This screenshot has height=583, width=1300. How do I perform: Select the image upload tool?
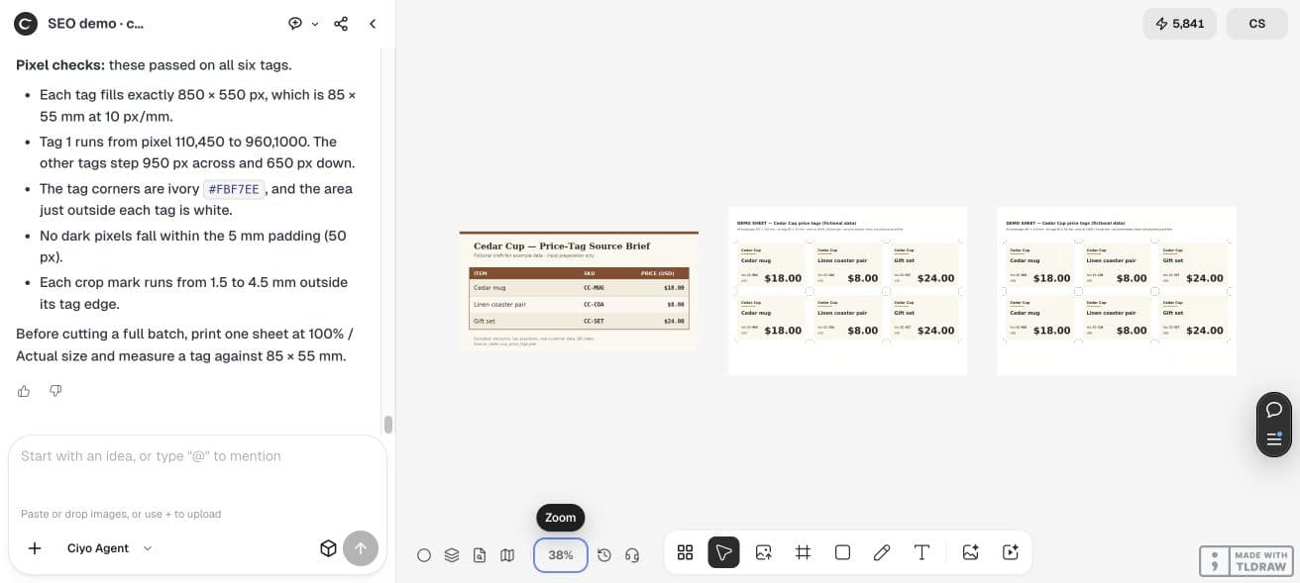coord(764,552)
